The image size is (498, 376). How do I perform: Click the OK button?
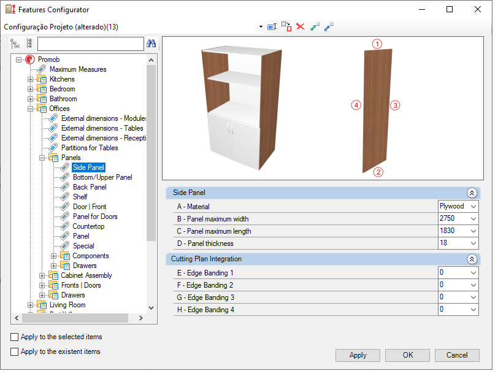click(x=407, y=355)
